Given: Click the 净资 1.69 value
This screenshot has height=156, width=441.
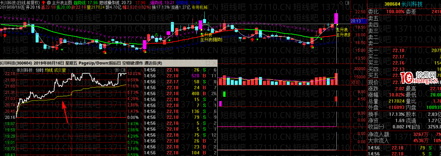Looking at the screenshot, I should tap(400, 120).
